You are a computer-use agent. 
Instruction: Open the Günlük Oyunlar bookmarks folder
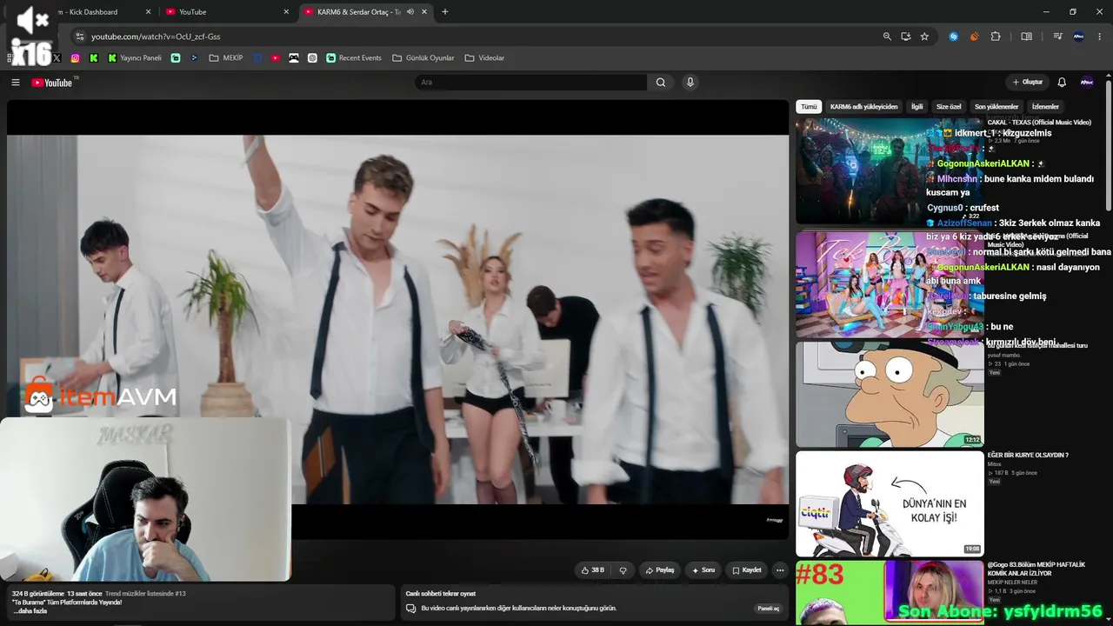(x=423, y=58)
